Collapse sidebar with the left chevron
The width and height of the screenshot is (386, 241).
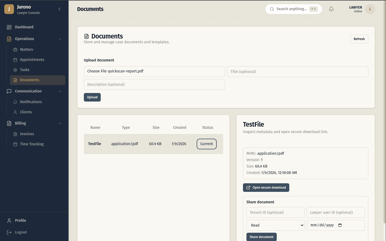[59, 9]
